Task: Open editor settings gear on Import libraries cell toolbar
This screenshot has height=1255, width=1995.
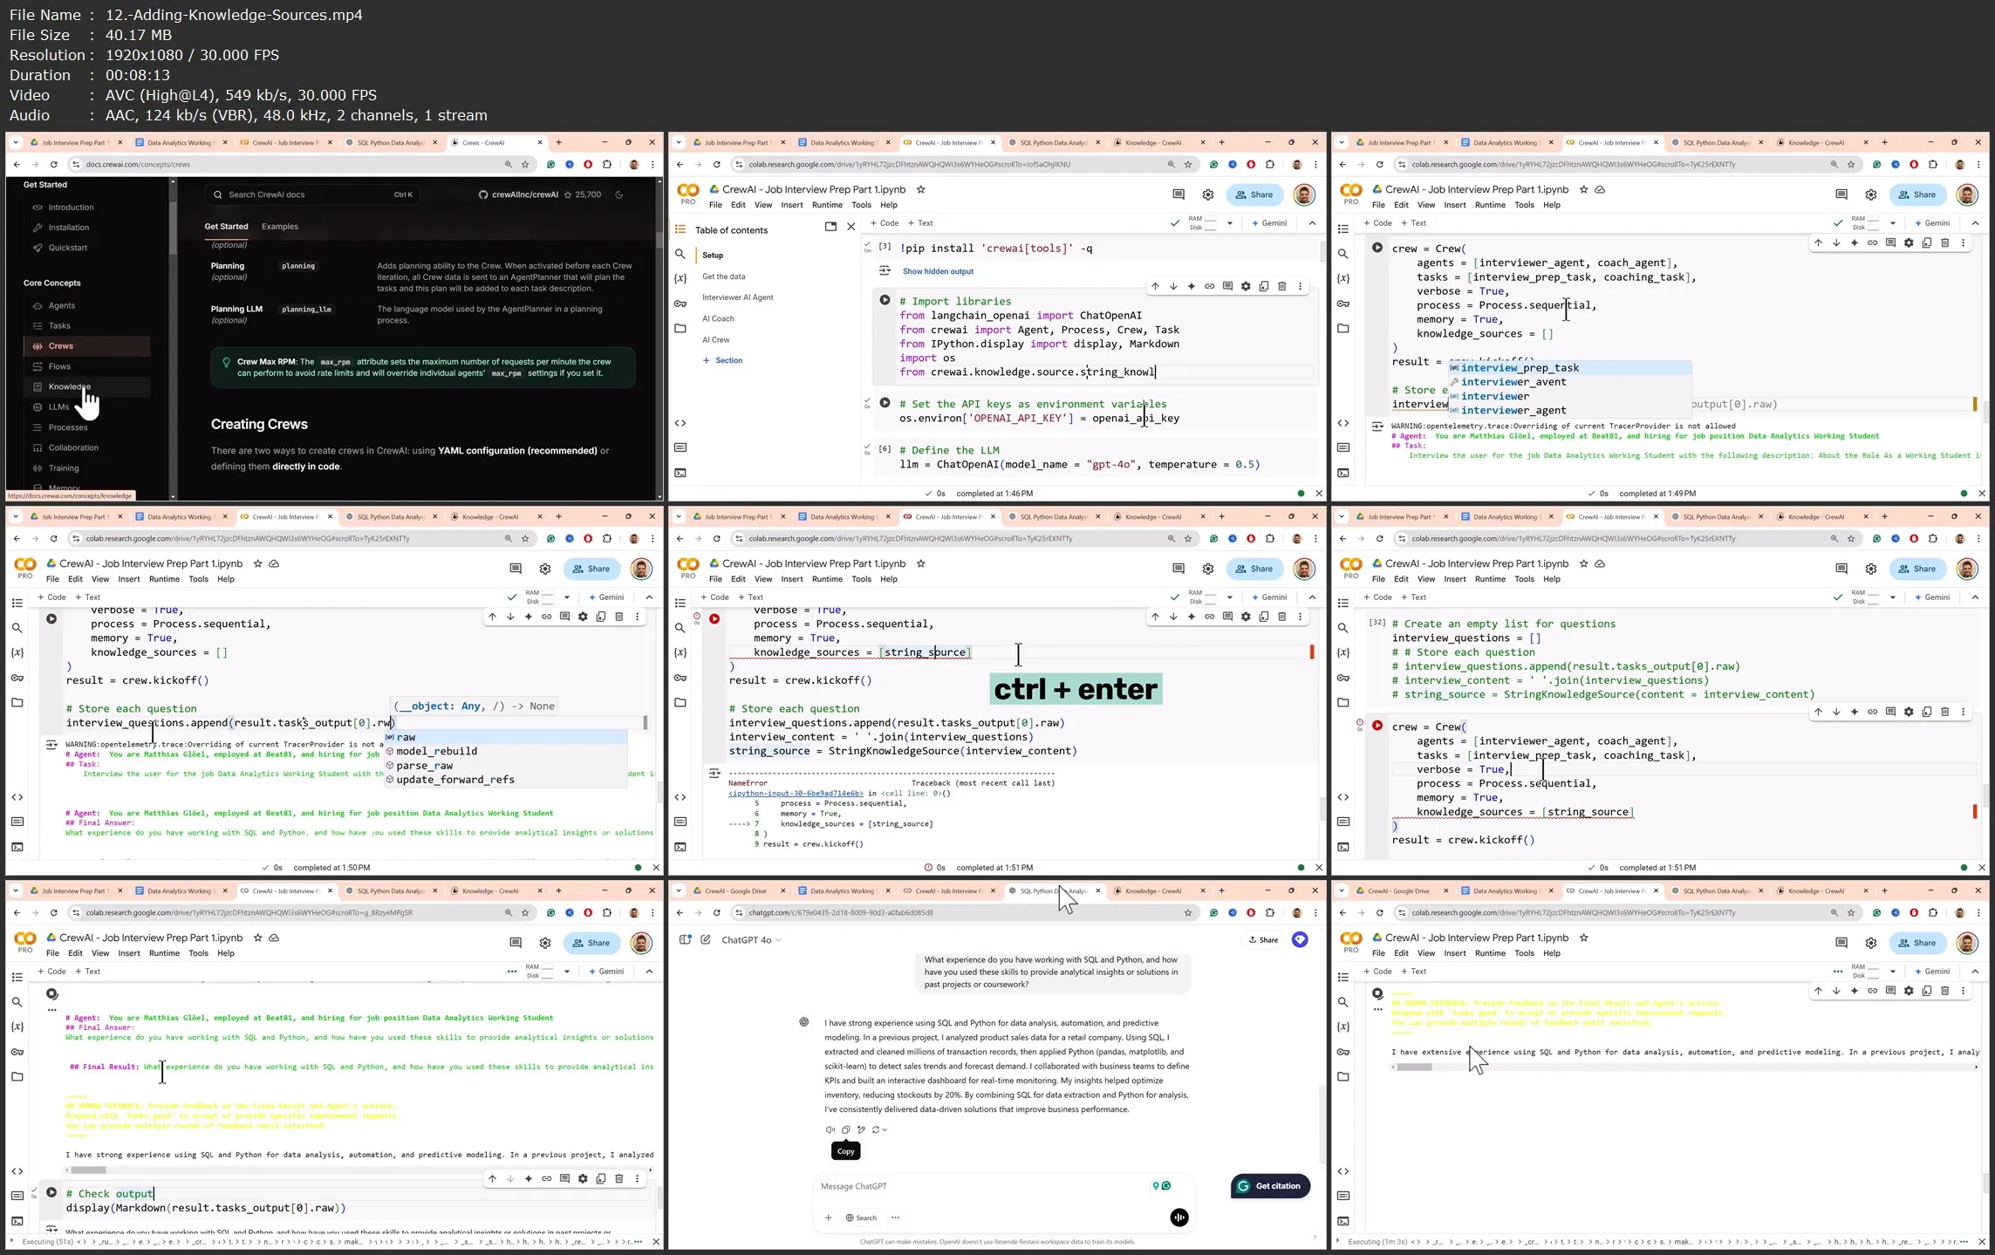Action: pyautogui.click(x=1246, y=286)
